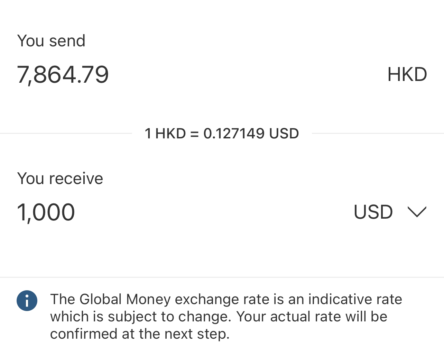Click the divider line left of the rate
This screenshot has width=444, height=356.
pos(66,133)
